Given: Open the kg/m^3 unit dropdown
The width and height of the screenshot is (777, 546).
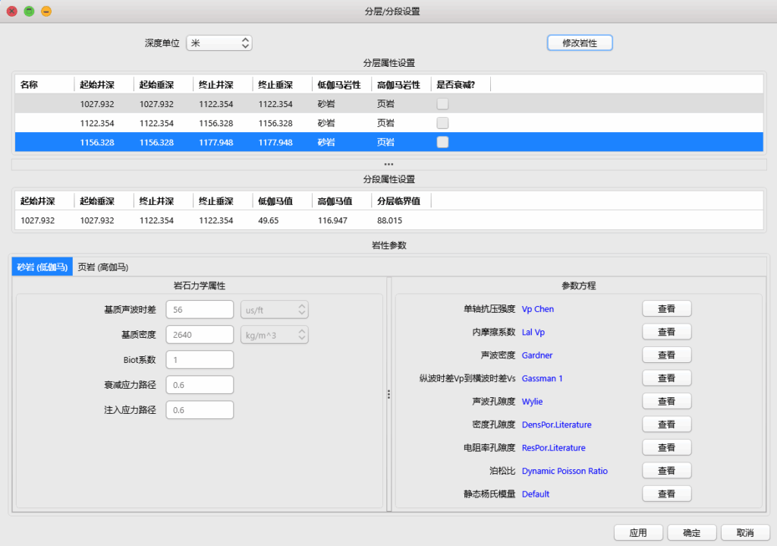Looking at the screenshot, I should coord(275,335).
